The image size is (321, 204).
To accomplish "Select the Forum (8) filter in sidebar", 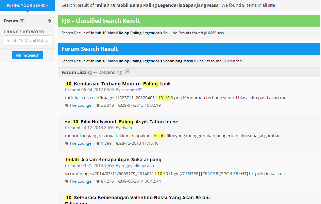I will click(28, 21).
